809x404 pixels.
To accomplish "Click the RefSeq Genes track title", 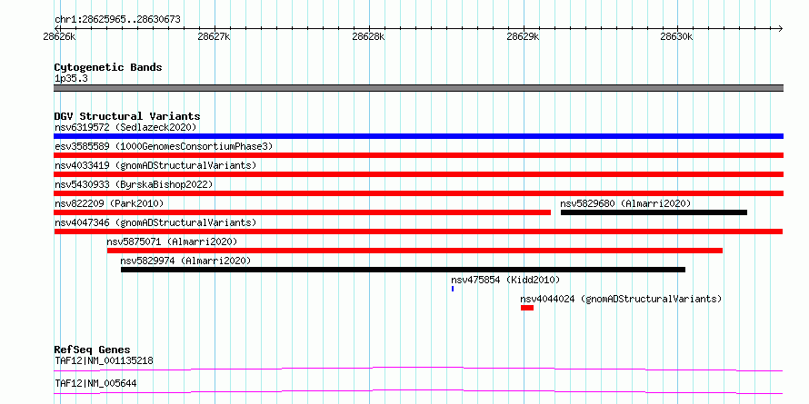I will [92, 350].
